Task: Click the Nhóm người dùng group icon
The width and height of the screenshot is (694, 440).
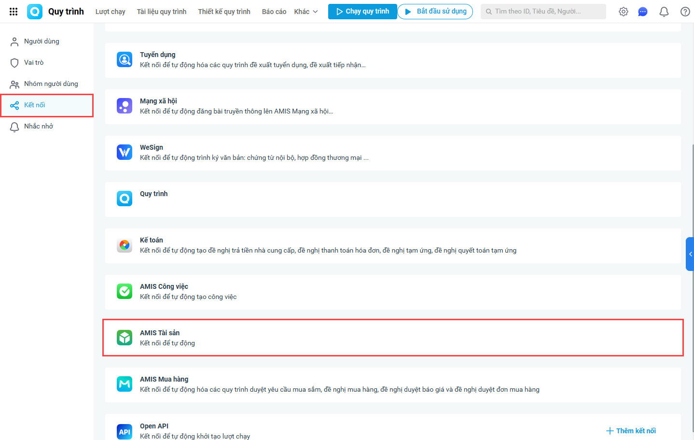Action: [x=14, y=84]
